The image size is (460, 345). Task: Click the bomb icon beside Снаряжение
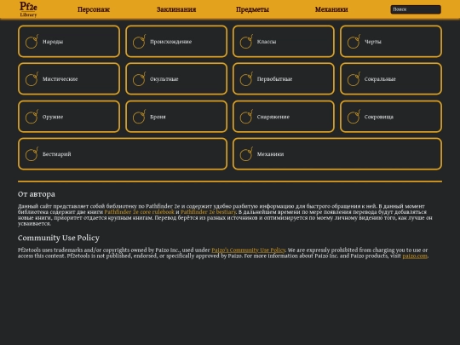pos(246,117)
